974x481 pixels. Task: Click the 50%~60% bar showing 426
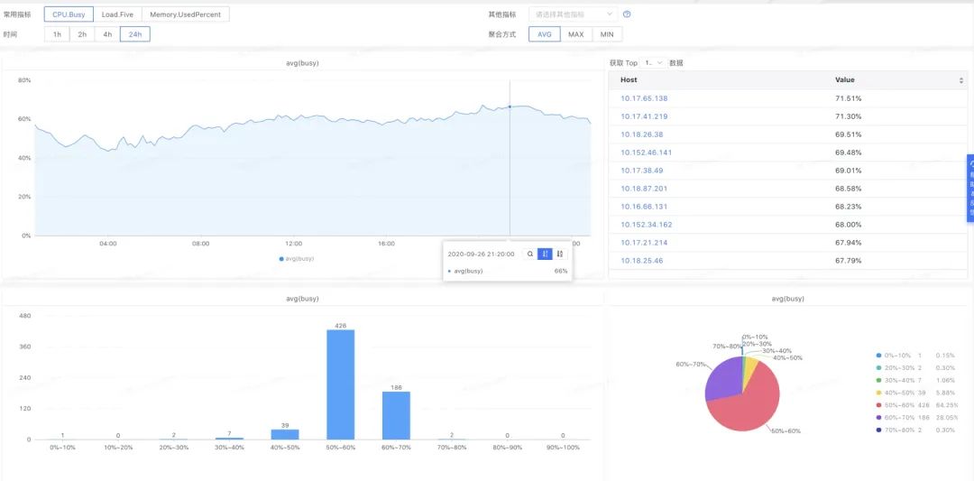(x=341, y=385)
